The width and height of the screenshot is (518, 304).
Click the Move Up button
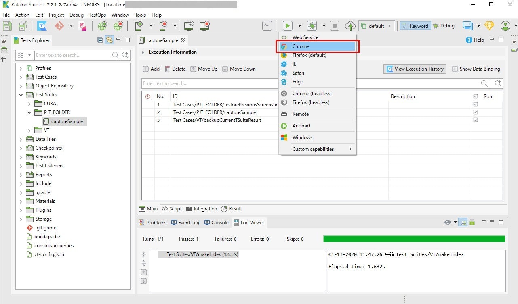pyautogui.click(x=204, y=69)
